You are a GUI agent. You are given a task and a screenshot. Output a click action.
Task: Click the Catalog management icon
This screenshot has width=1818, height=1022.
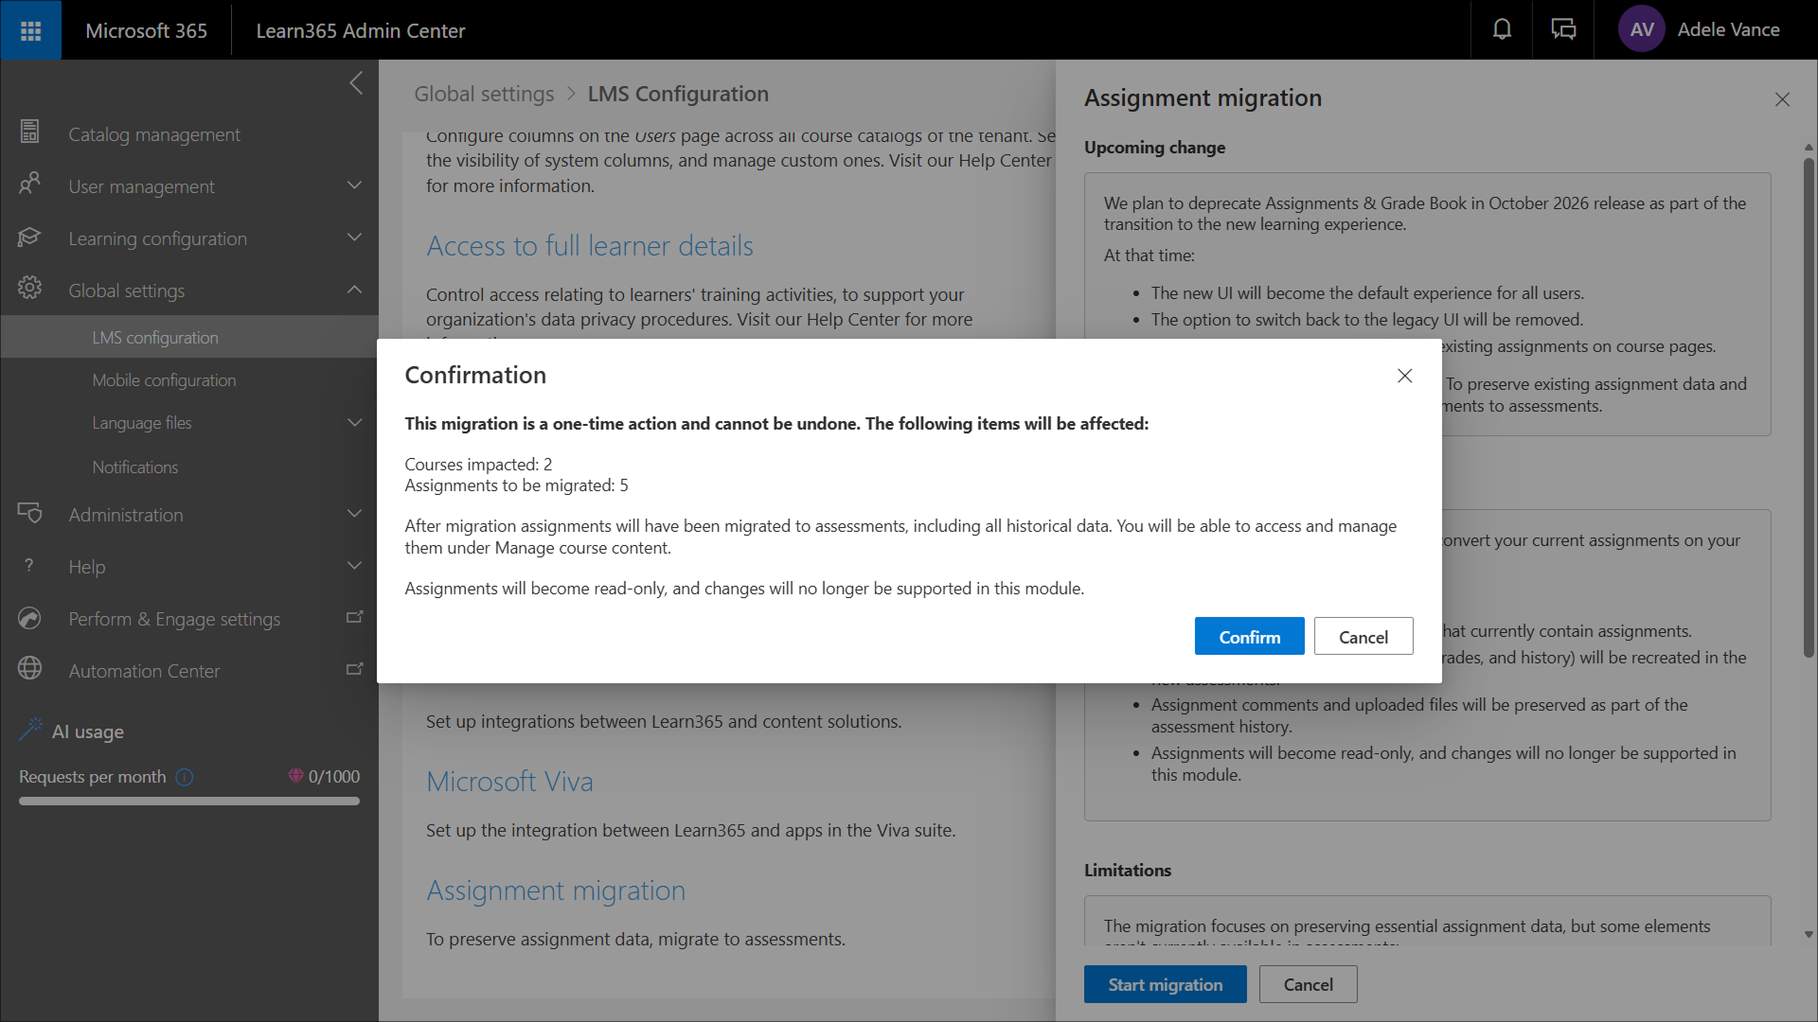pos(29,132)
